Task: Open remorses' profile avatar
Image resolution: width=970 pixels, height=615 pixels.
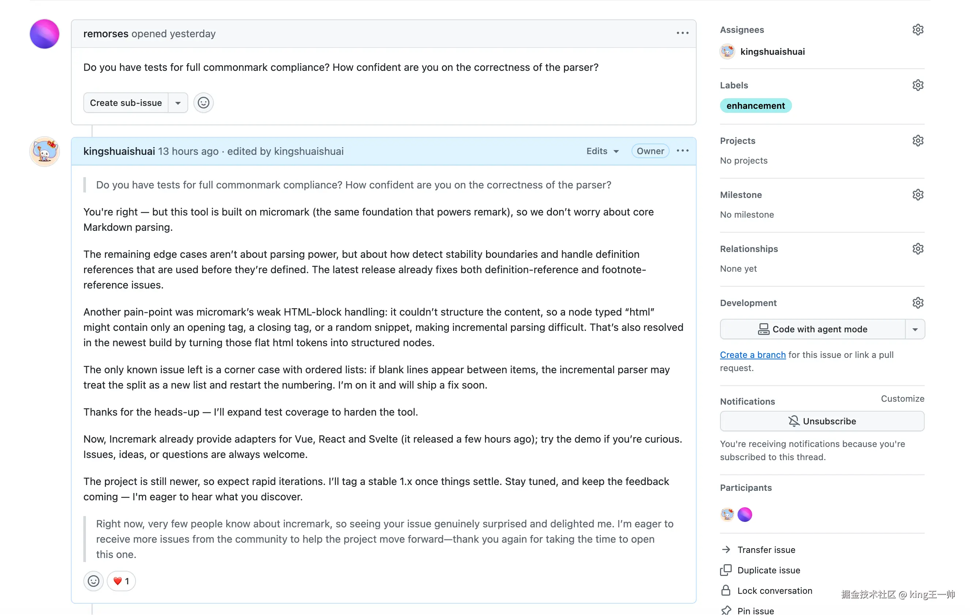Action: tap(44, 34)
